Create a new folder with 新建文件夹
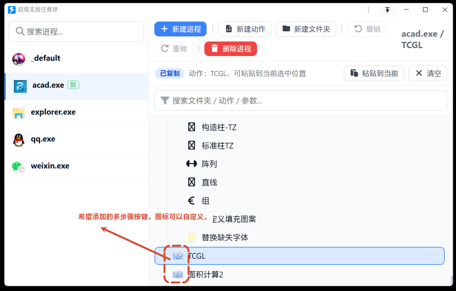The image size is (456, 291). point(306,29)
